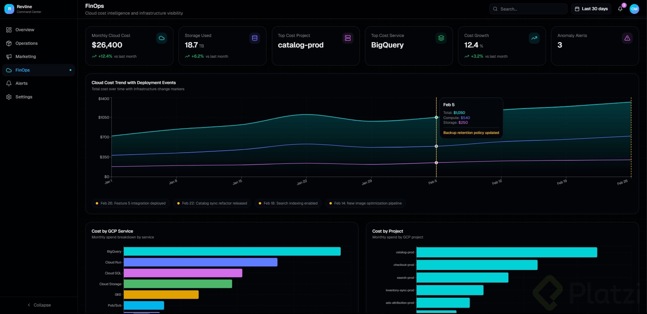
Task: Click the Cloud Storage bar
Action: (178, 284)
